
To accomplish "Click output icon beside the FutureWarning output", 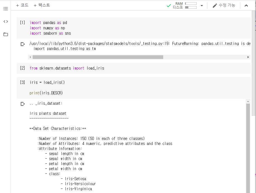I will point(23,44).
